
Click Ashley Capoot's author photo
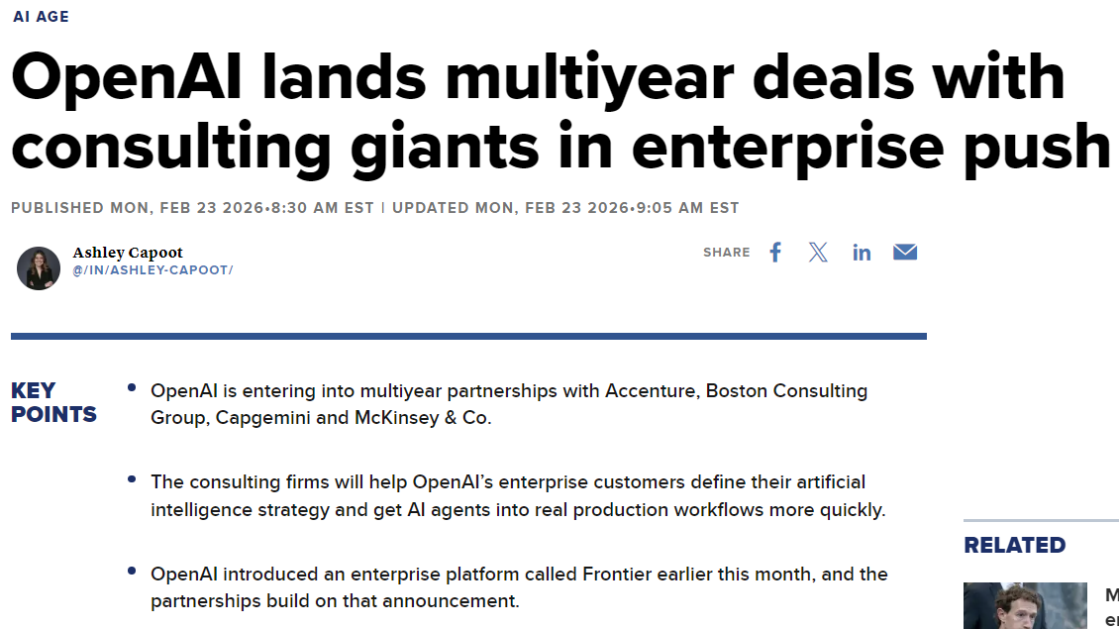[39, 268]
